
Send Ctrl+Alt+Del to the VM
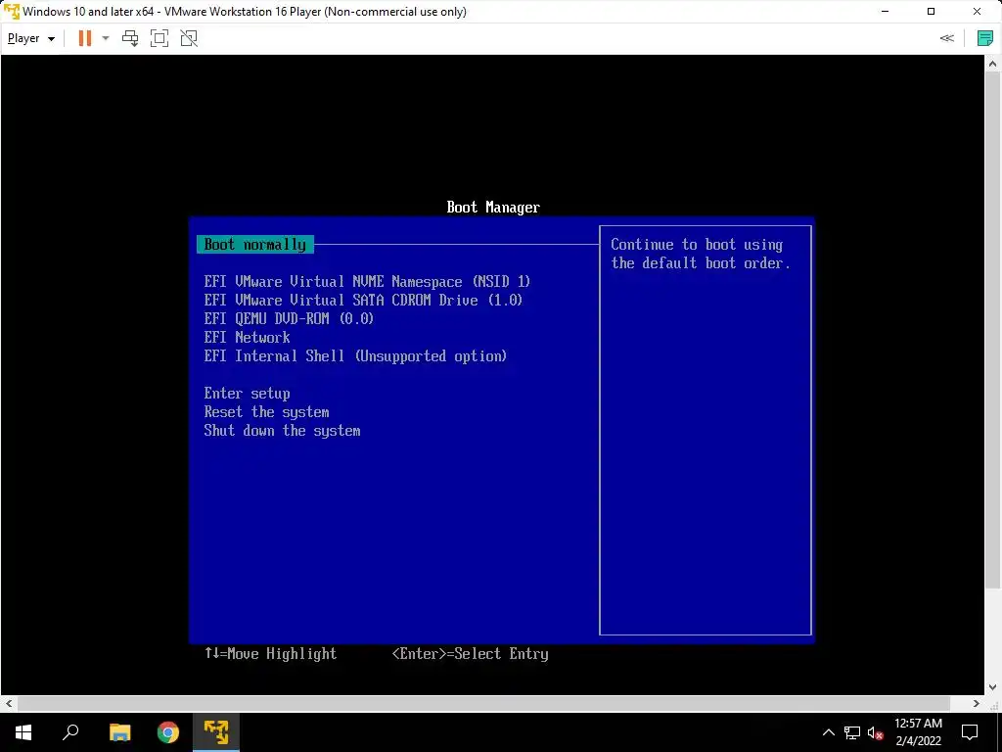130,38
